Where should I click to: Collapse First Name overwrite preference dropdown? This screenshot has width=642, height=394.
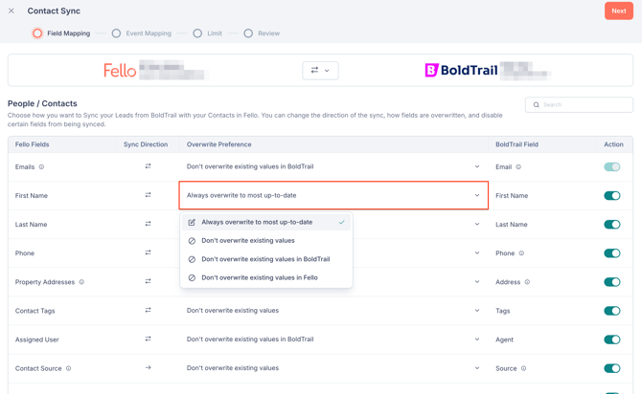click(333, 195)
